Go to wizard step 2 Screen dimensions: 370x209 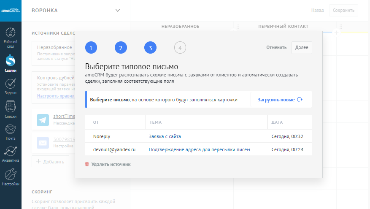pos(121,48)
